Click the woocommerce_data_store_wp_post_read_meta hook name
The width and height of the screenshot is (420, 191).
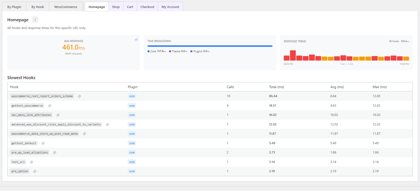click(x=45, y=134)
